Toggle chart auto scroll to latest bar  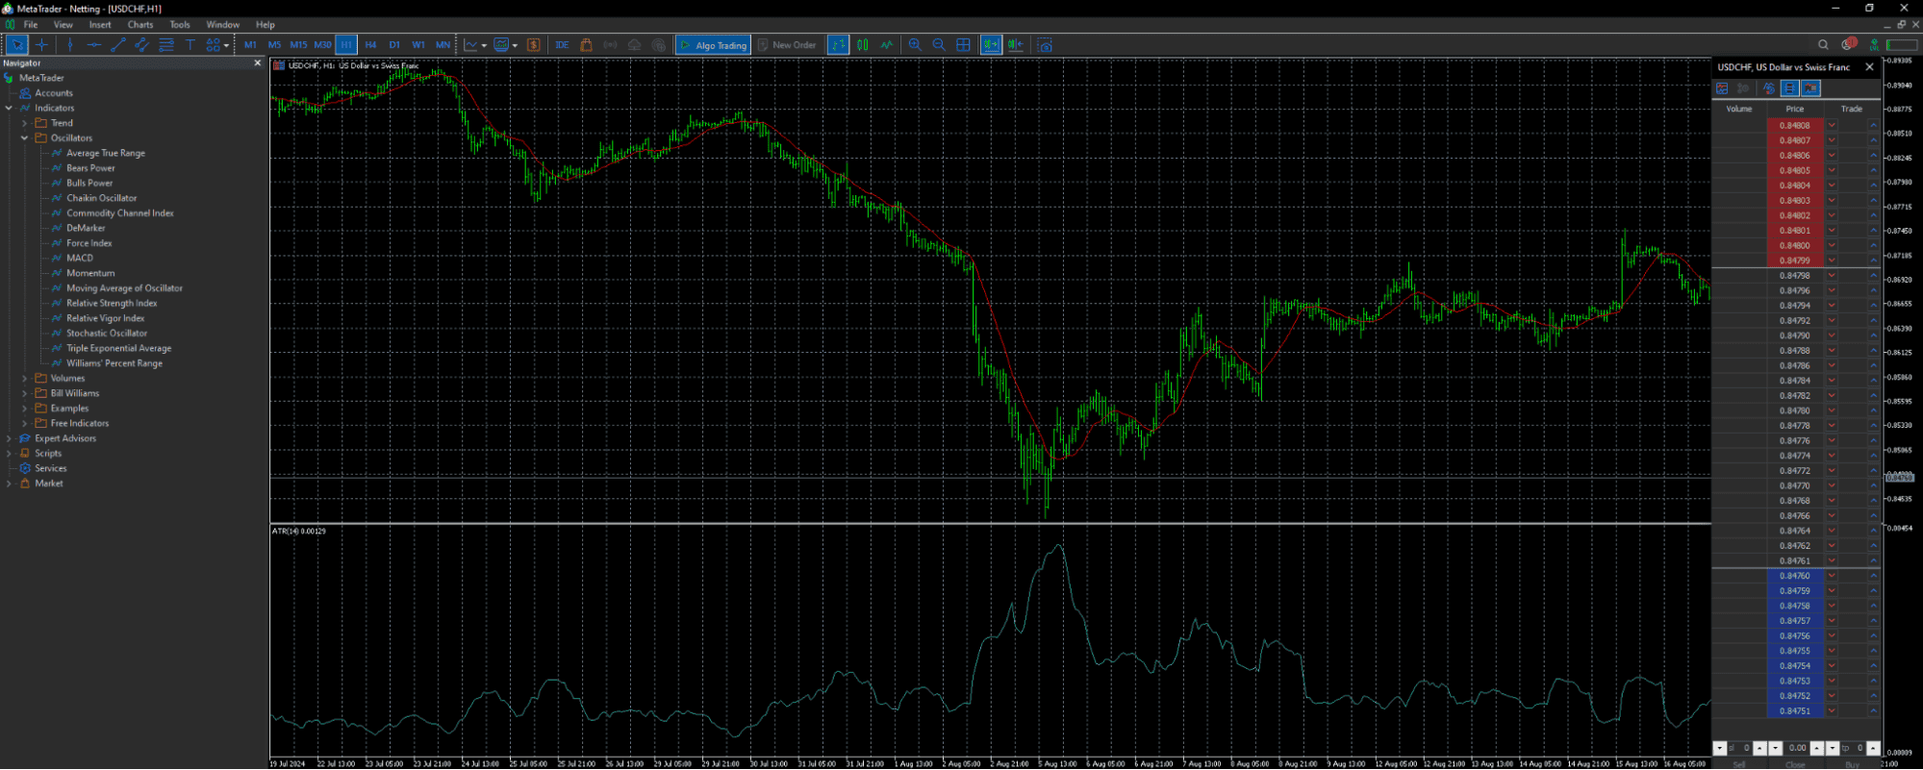tap(991, 45)
